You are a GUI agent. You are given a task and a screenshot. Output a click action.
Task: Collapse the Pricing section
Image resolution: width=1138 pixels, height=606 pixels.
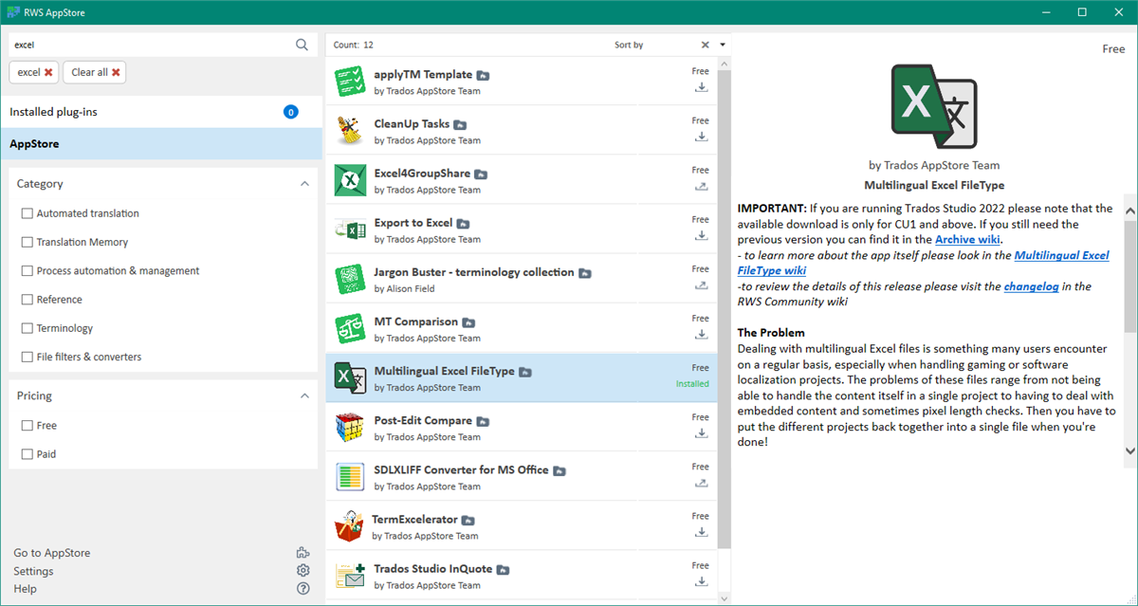[304, 396]
